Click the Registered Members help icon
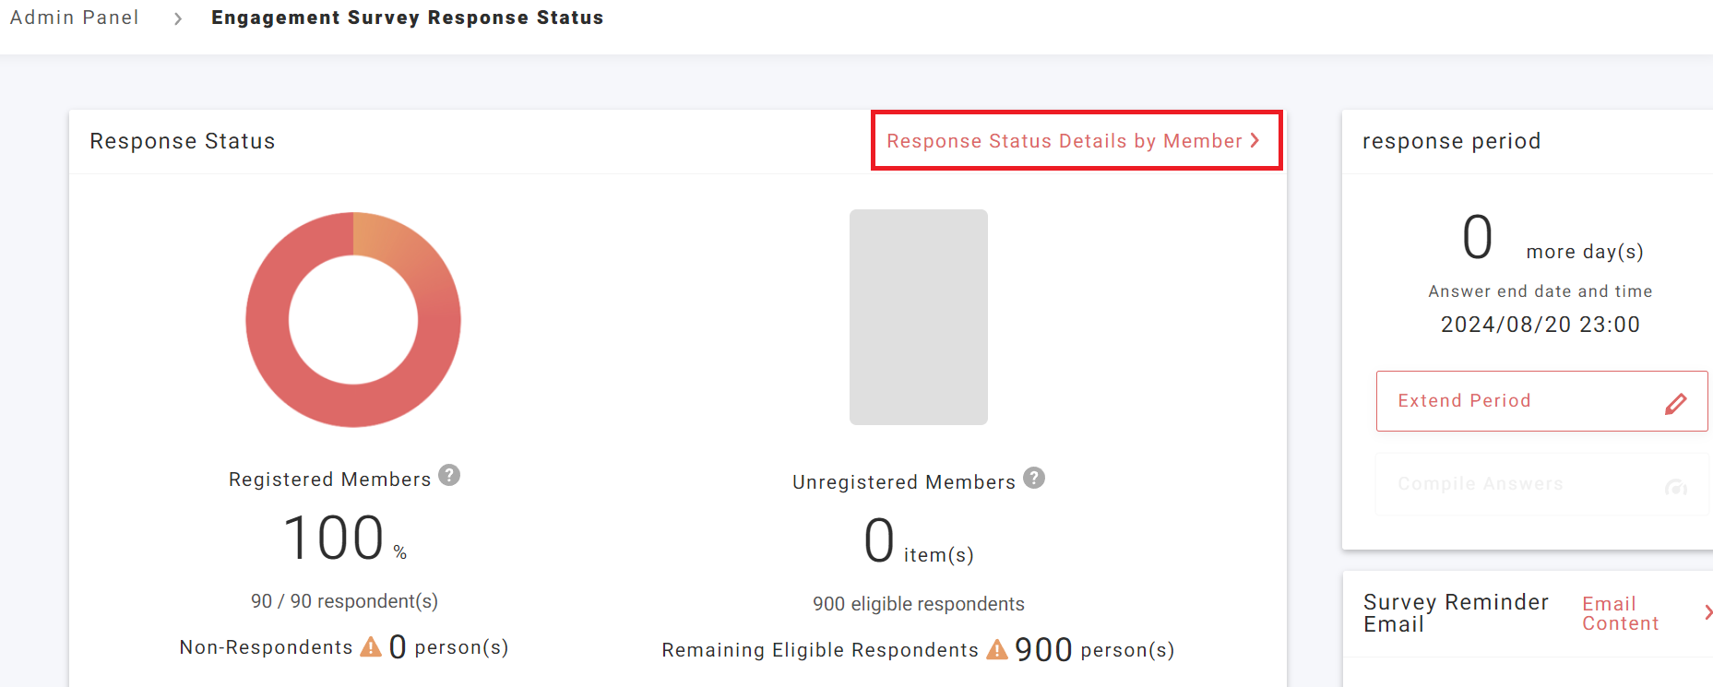Screen dimensions: 1713x687 (x=449, y=475)
